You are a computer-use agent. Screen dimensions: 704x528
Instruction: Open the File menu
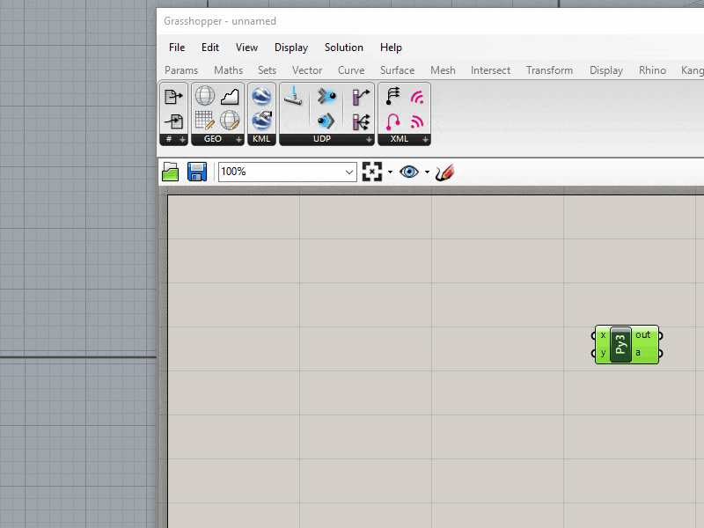(x=177, y=48)
